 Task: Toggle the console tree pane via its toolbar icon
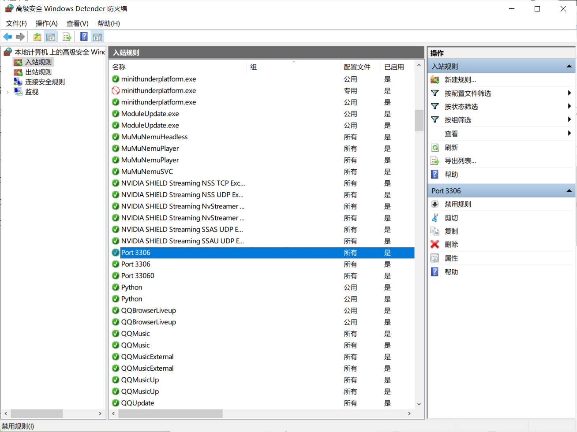(51, 37)
